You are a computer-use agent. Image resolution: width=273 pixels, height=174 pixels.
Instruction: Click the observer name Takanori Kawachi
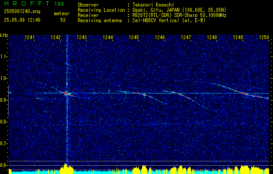click(153, 5)
